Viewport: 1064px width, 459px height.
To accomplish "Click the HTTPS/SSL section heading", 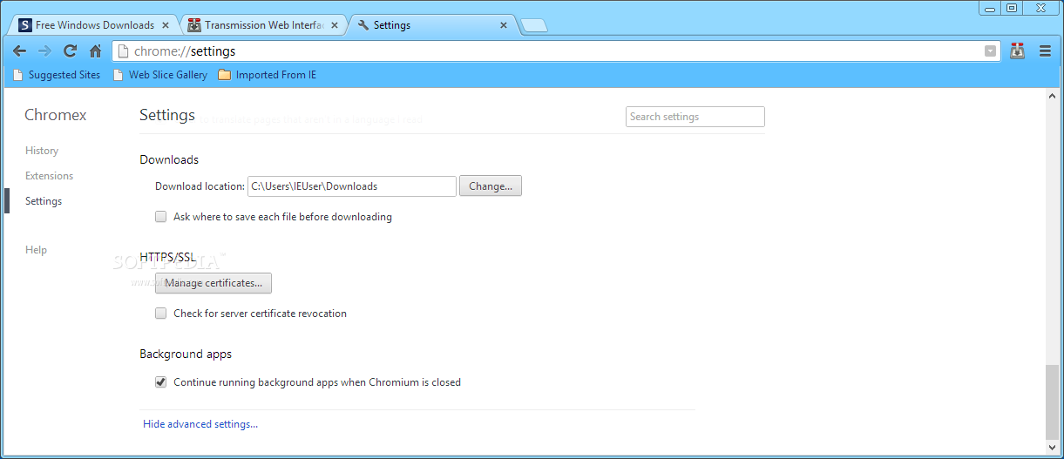I will point(167,257).
